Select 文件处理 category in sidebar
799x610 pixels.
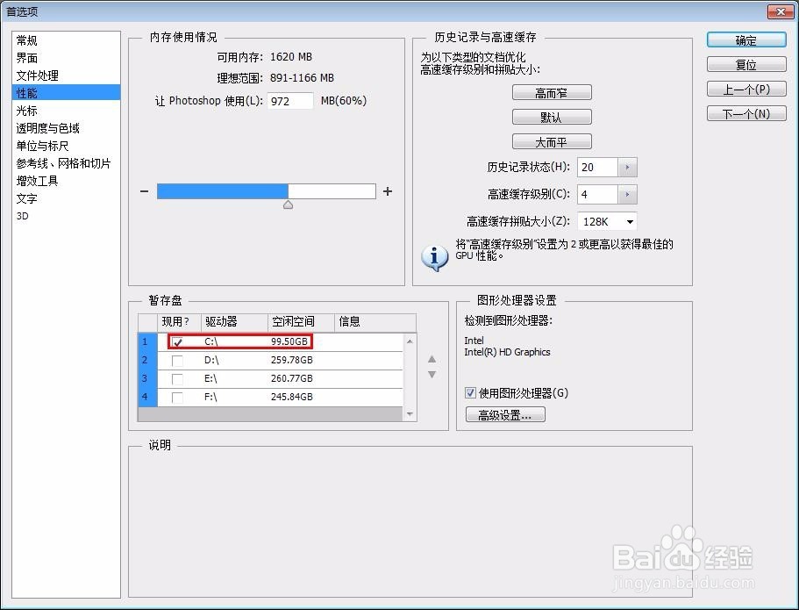click(66, 75)
